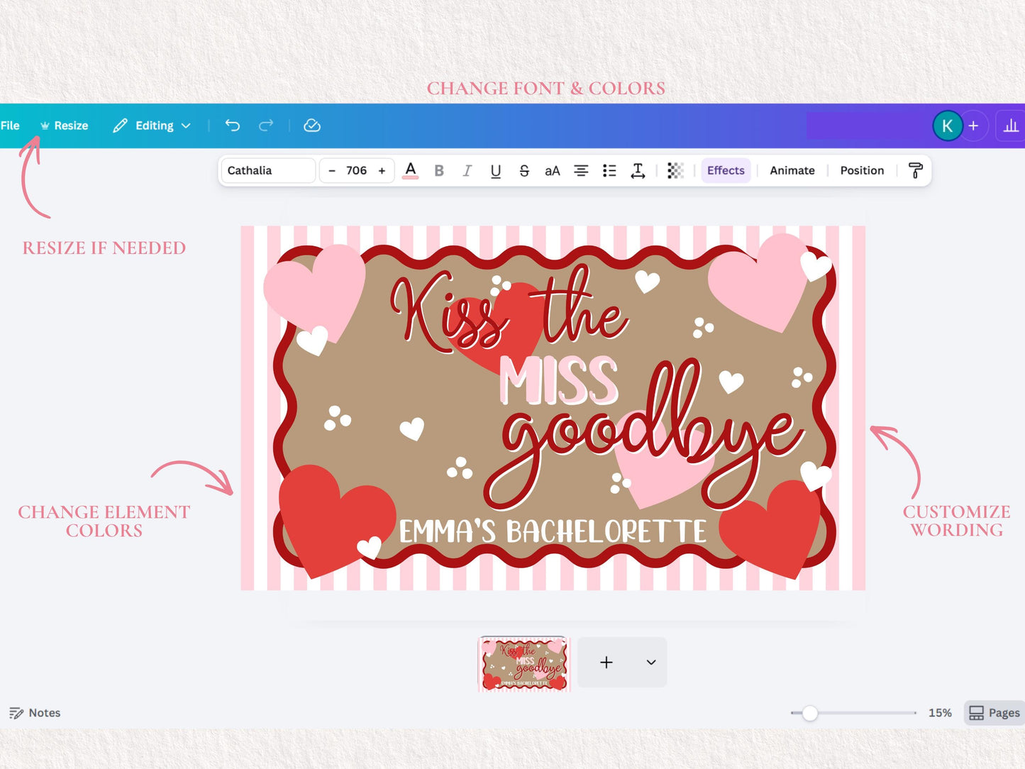Copy style with paint roller icon
The height and width of the screenshot is (769, 1025).
(x=915, y=170)
